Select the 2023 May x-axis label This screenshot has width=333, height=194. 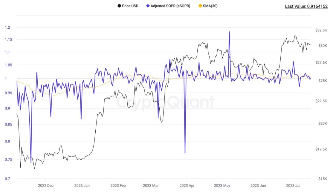click(x=222, y=186)
